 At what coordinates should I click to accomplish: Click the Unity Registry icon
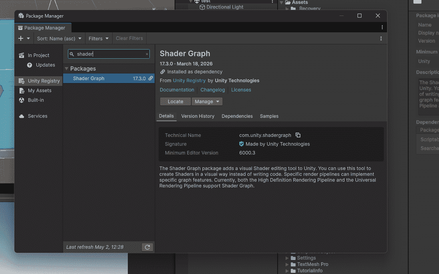tap(22, 81)
